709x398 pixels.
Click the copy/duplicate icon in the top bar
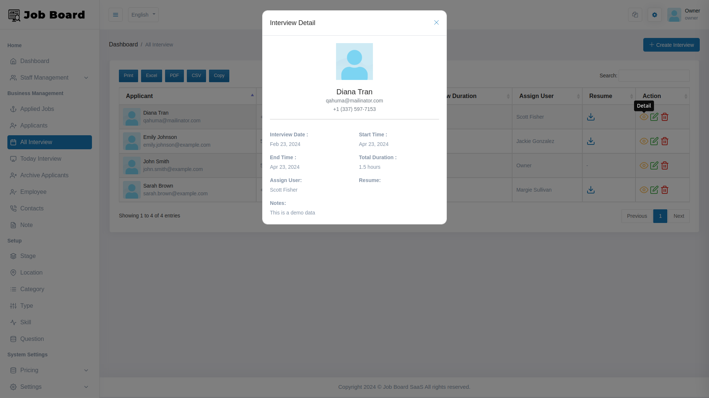[635, 15]
